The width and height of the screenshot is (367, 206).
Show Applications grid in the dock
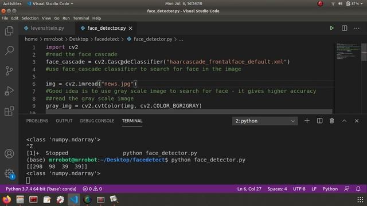360,200
